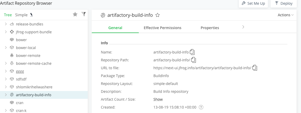Viewport: 301px width, 113px height.
Task: Click the layout value simple-default
Action: tap(166, 84)
